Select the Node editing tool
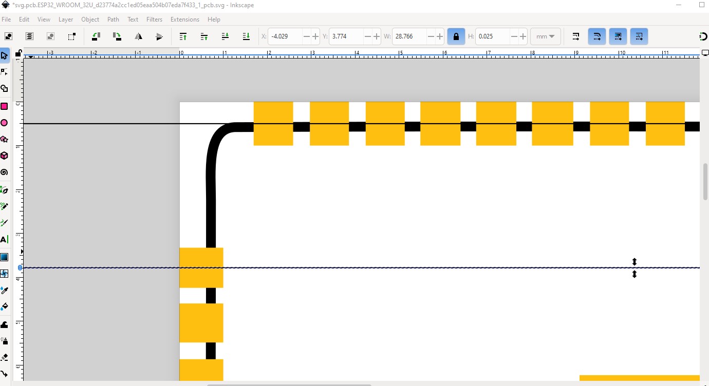The image size is (709, 386). [4, 72]
